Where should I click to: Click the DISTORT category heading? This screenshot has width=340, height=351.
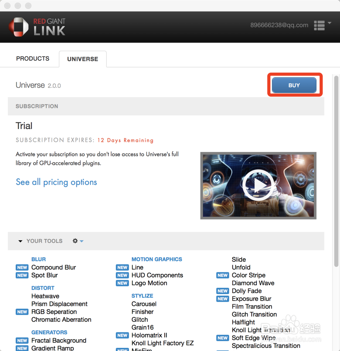[43, 288]
